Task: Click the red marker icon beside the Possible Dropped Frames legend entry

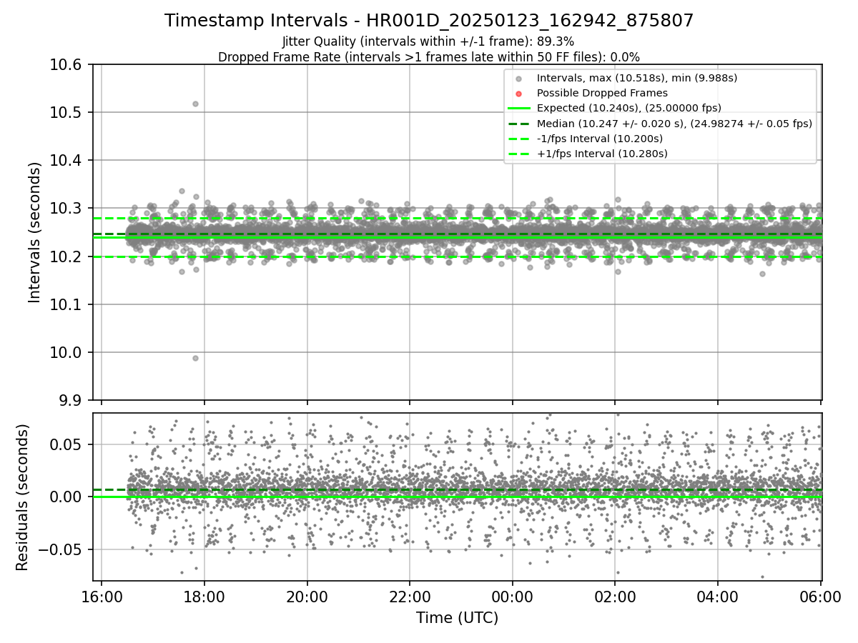Action: tap(519, 93)
